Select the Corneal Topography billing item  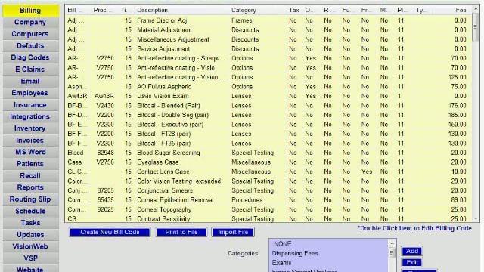pyautogui.click(x=267, y=210)
